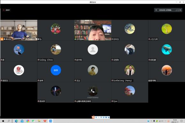Click the name label 'SuQing (Chris)'
185x123 pixels.
pos(46,60)
